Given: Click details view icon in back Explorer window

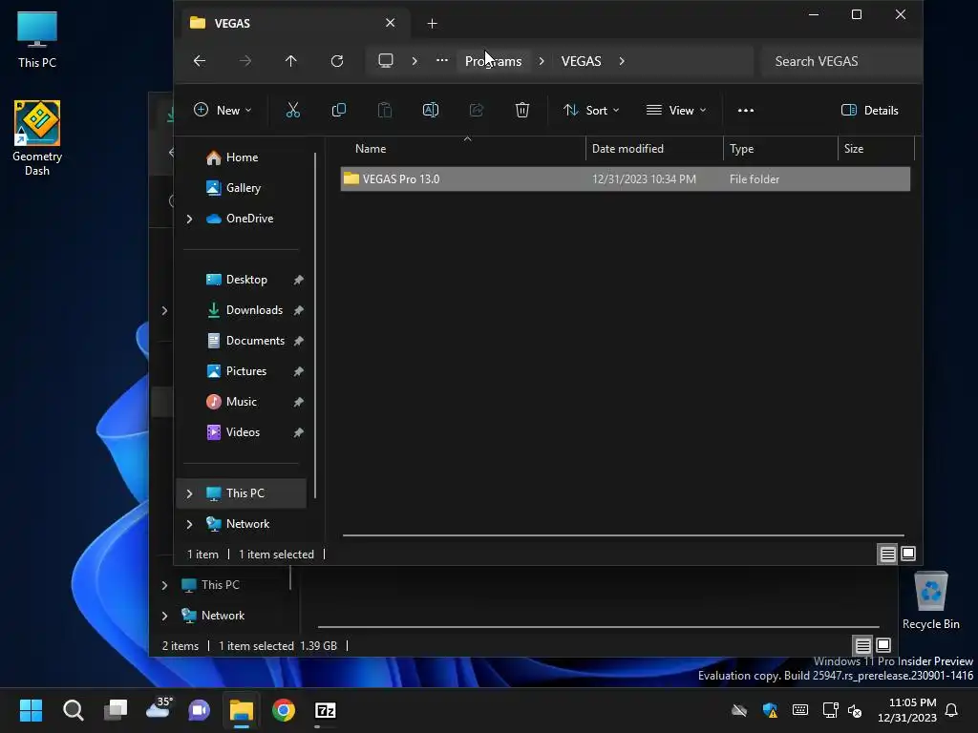Looking at the screenshot, I should point(862,645).
